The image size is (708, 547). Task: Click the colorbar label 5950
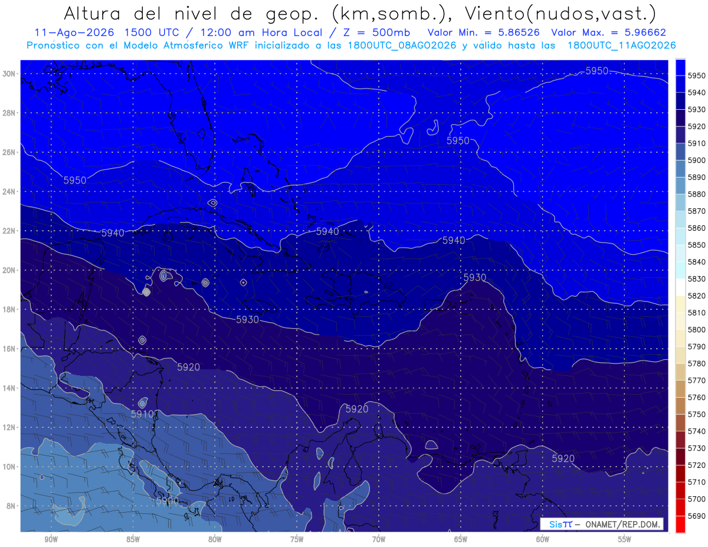pyautogui.click(x=696, y=76)
